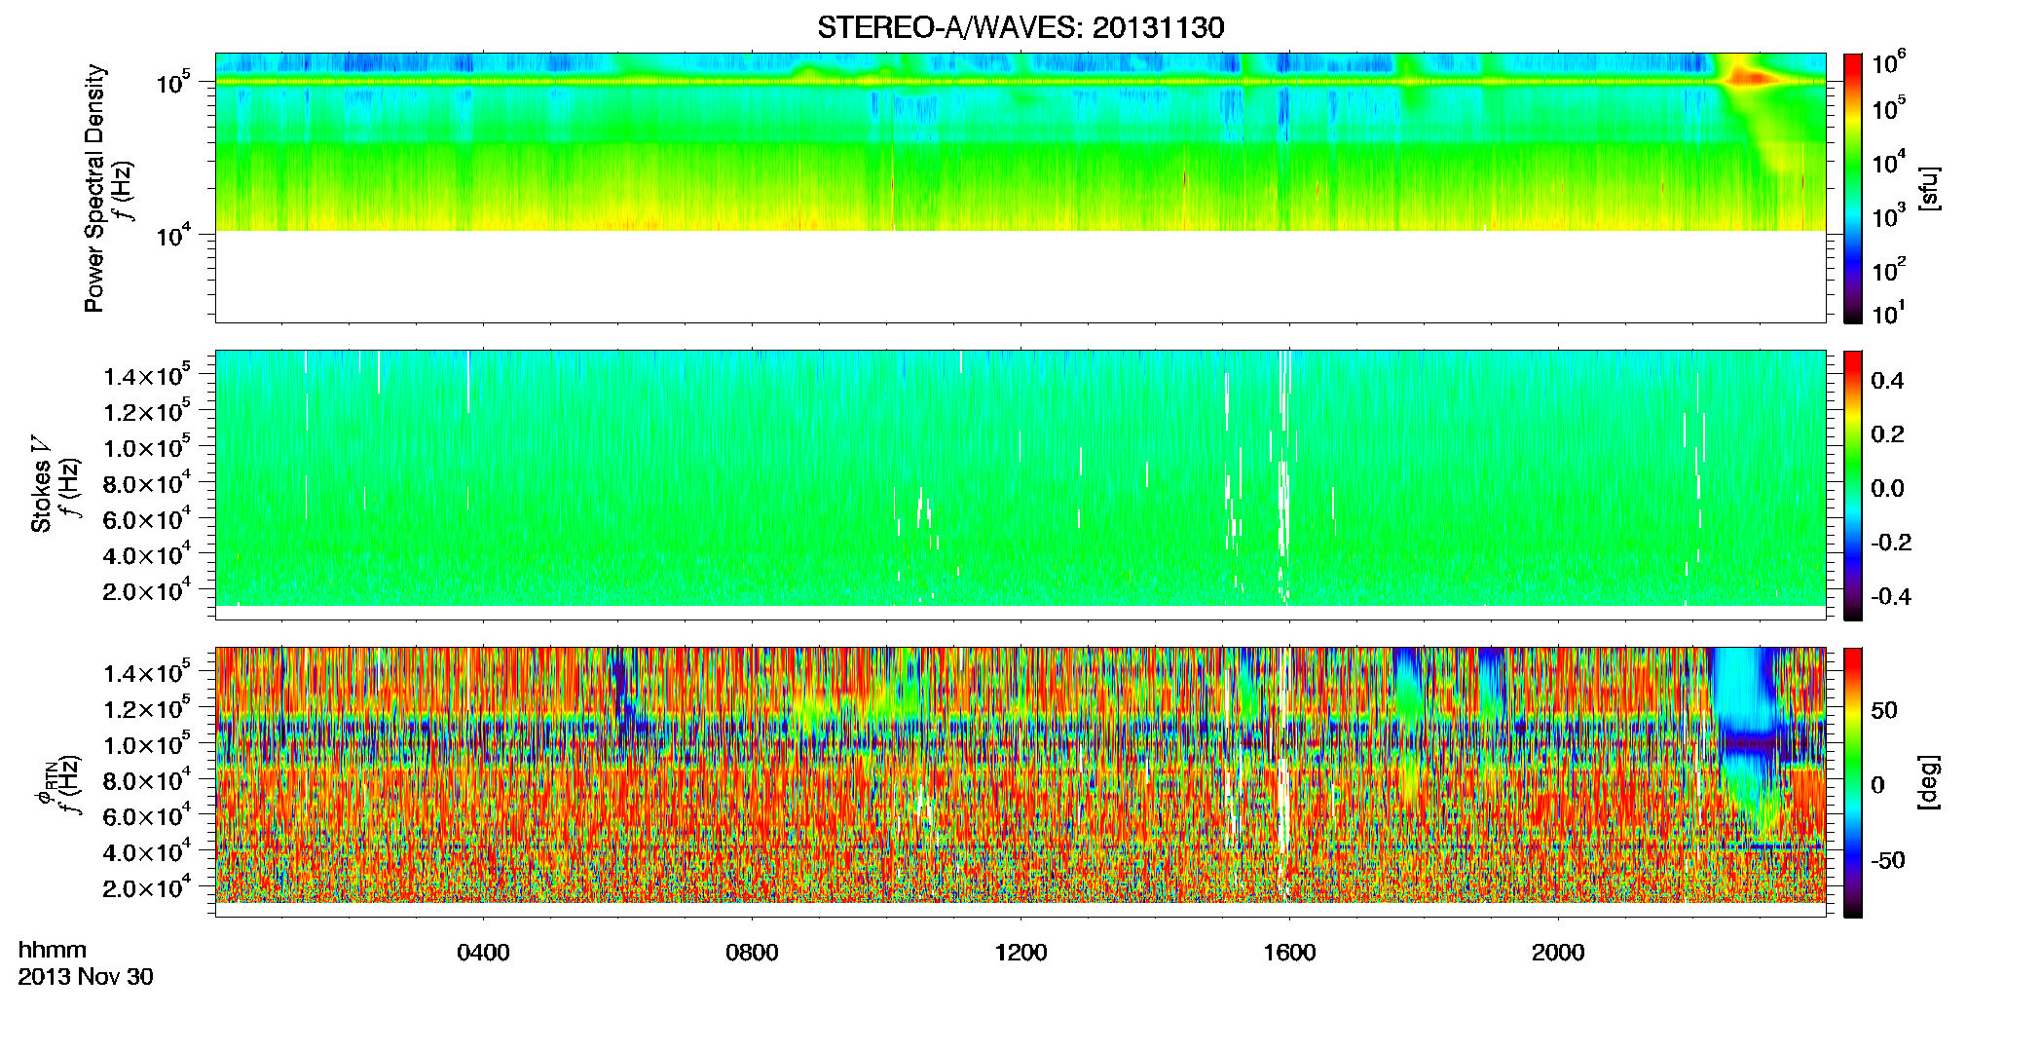2041x1052 pixels.
Task: Click the 2013 Nov 30 date label
Action: pyautogui.click(x=86, y=977)
